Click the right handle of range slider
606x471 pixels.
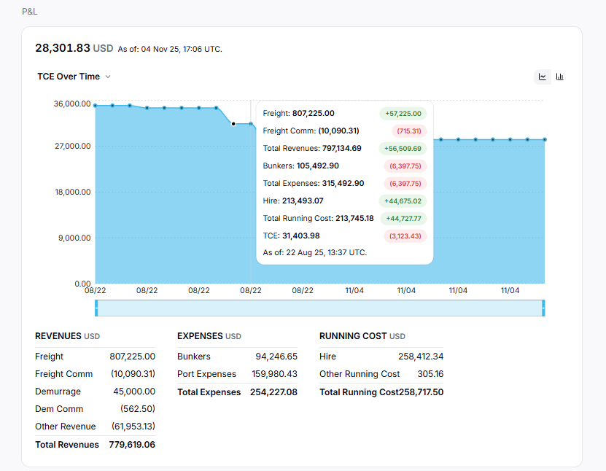[543, 308]
